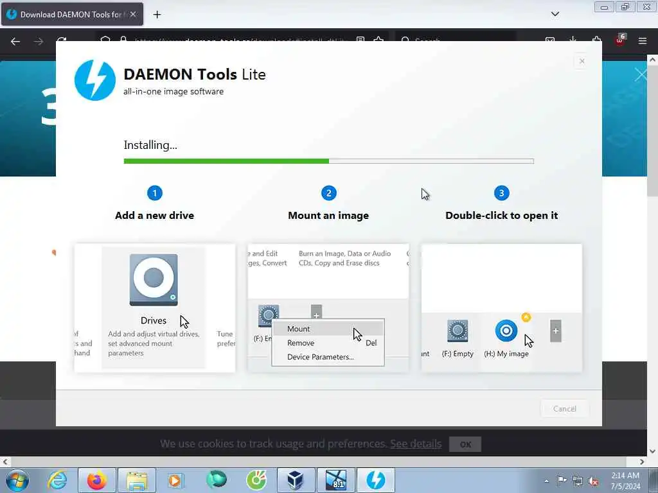Go back in Firefox
The image size is (658, 493).
pyautogui.click(x=15, y=41)
